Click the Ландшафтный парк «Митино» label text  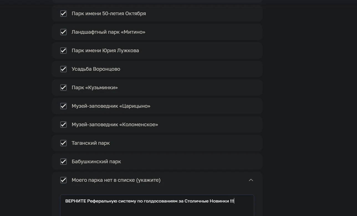[108, 32]
